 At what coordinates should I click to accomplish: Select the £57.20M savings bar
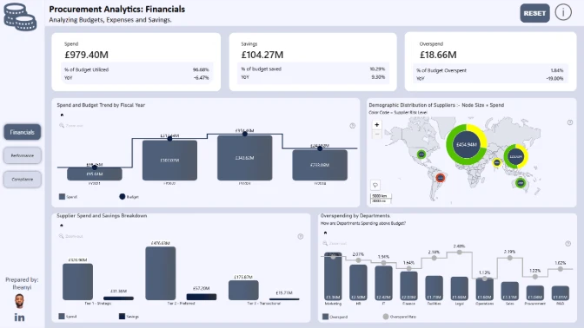(x=202, y=297)
